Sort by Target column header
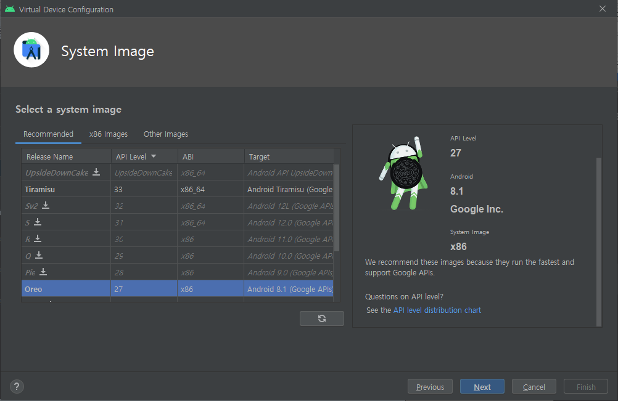 289,156
